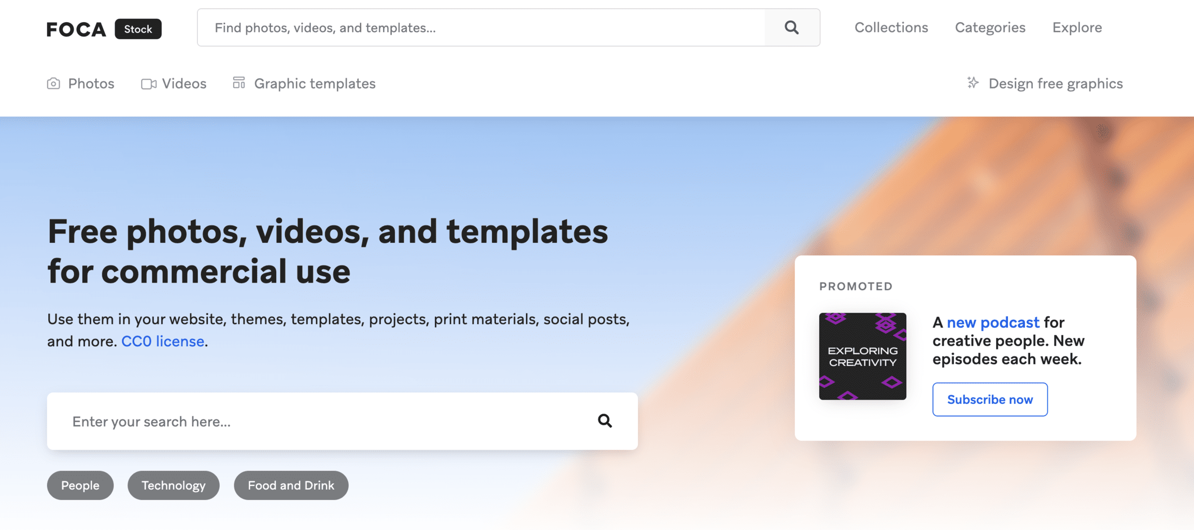Open the Design free graphics link
Viewport: 1194px width, 530px height.
pyautogui.click(x=1056, y=83)
